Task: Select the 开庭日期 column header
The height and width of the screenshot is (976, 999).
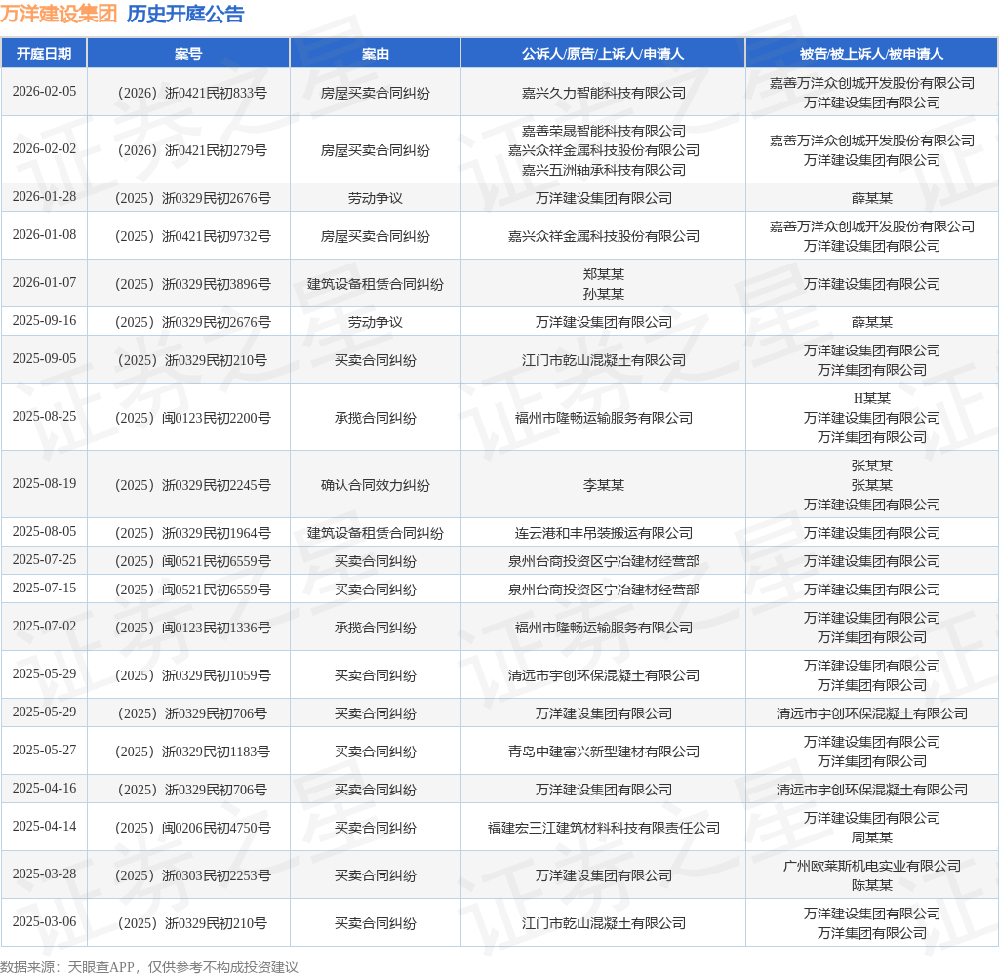Action: (x=44, y=54)
